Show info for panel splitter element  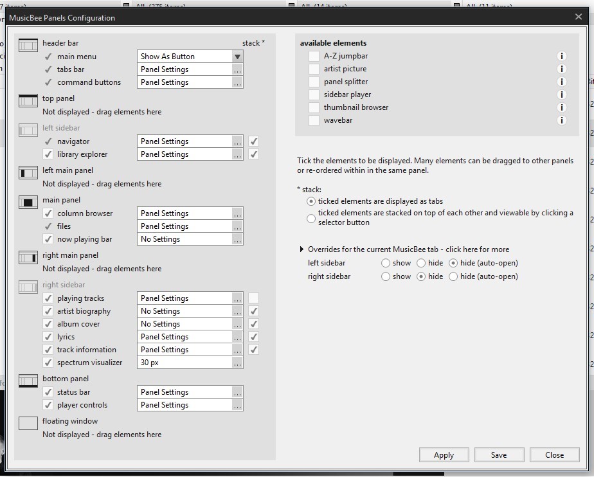(x=561, y=82)
